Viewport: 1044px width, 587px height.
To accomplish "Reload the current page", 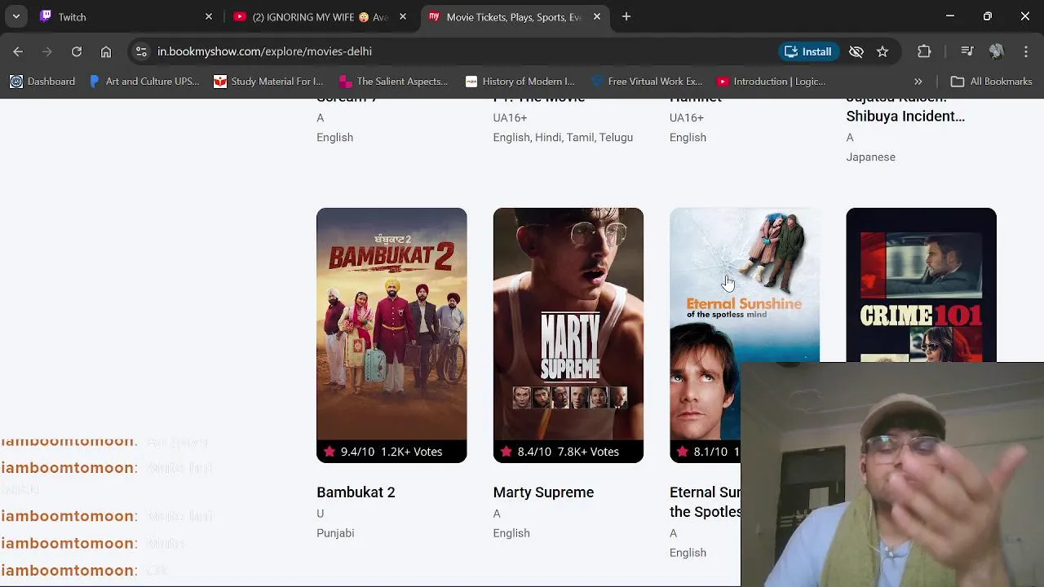I will (x=77, y=51).
